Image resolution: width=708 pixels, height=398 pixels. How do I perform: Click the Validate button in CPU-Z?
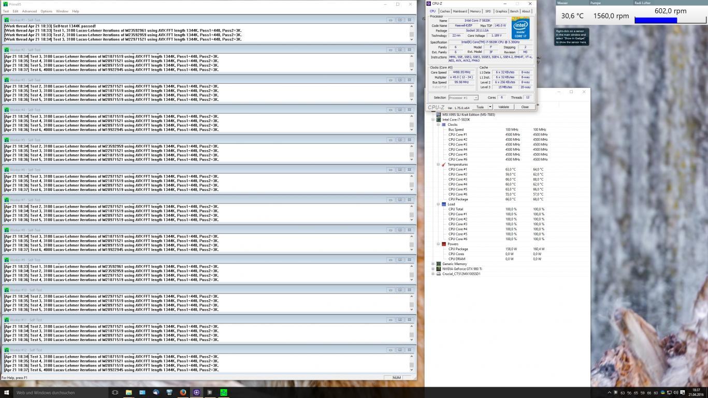click(503, 107)
